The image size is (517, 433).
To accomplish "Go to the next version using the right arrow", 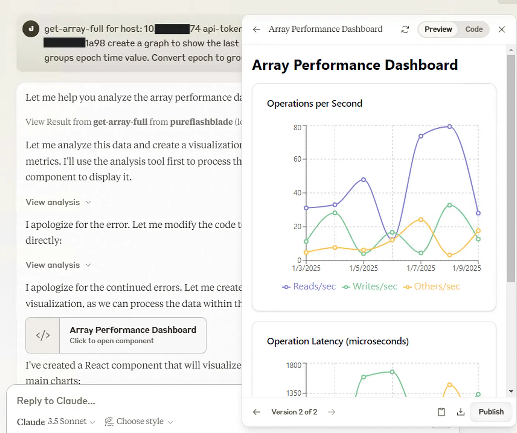I will tap(332, 412).
